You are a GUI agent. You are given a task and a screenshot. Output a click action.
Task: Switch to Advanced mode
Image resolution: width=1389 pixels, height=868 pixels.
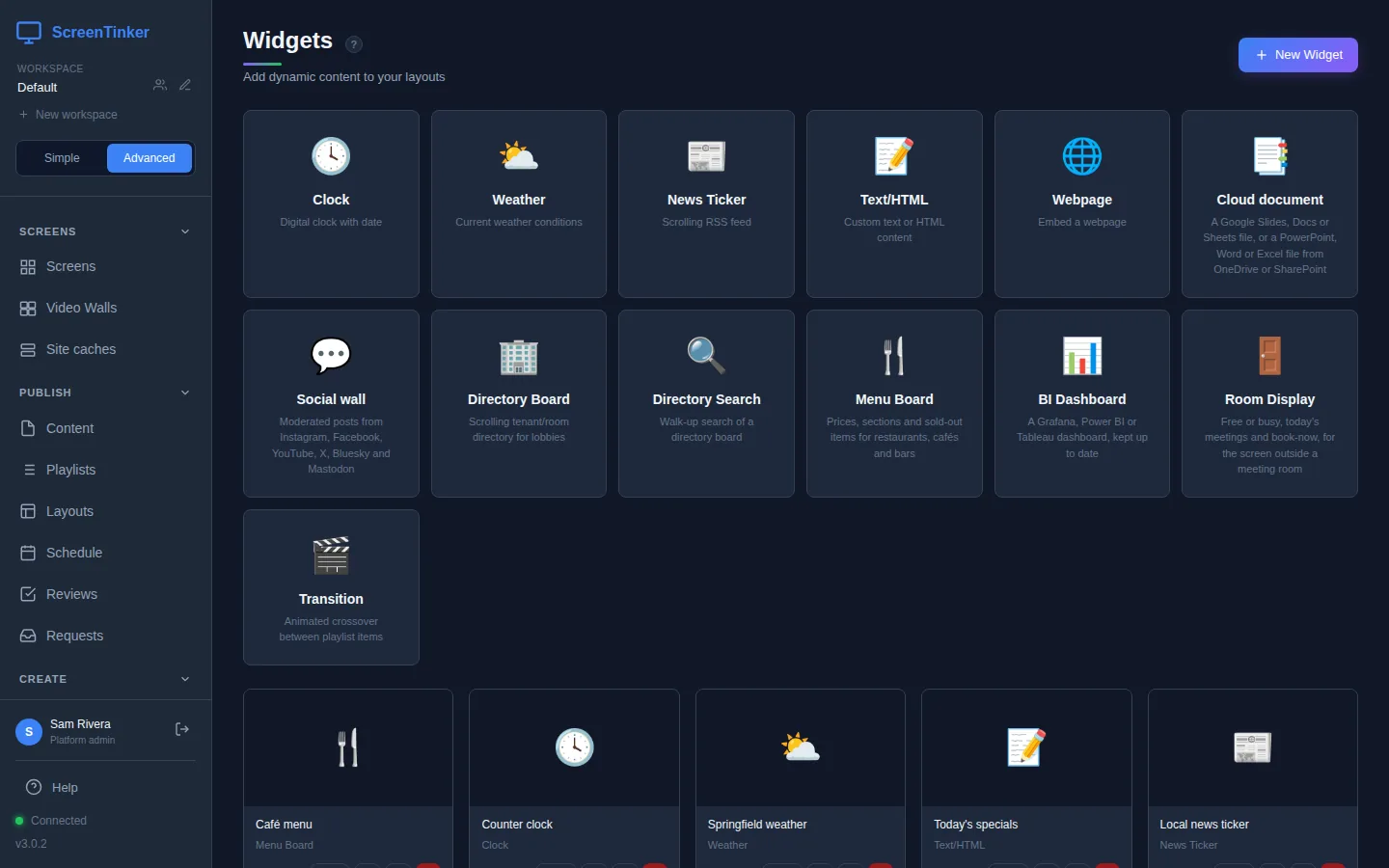[x=150, y=158]
